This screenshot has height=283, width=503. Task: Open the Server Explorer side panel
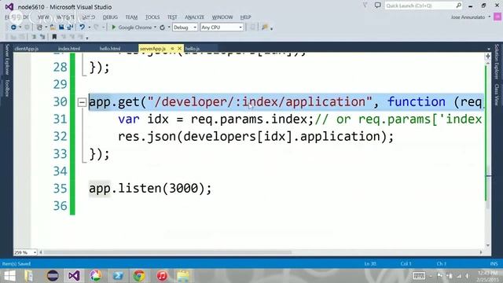(x=7, y=60)
